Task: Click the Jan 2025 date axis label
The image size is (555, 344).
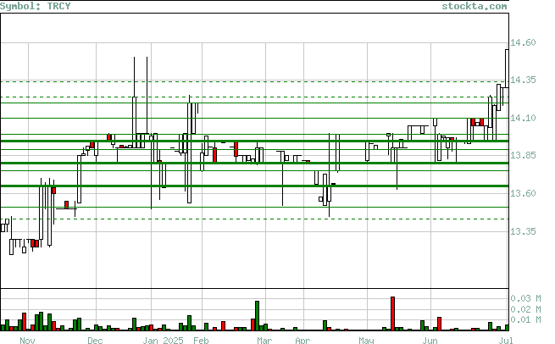Action: [164, 340]
